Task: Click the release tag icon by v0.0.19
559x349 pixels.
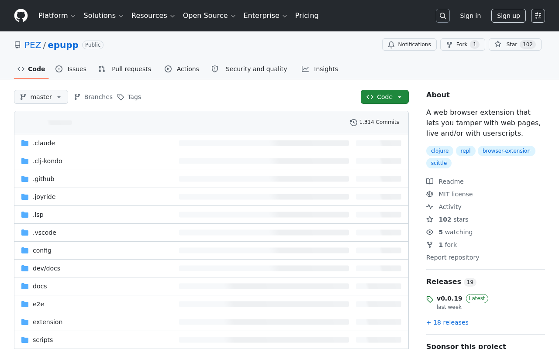Action: coord(430,299)
